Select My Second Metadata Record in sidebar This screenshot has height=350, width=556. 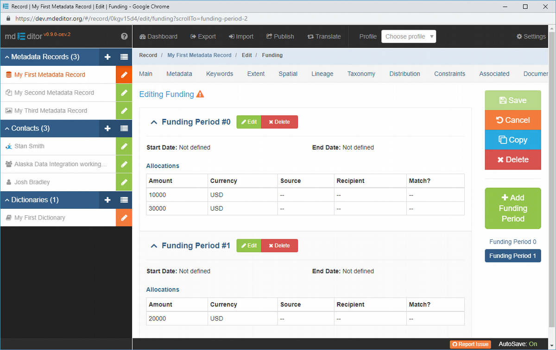54,93
